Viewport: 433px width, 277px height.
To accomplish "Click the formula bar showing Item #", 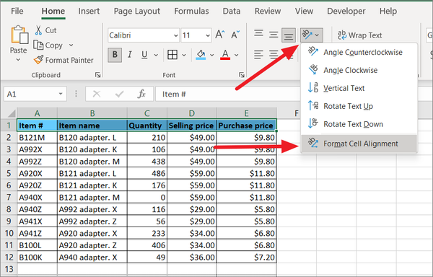I will 228,94.
